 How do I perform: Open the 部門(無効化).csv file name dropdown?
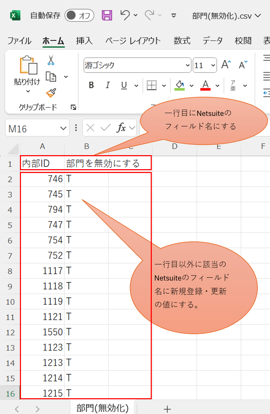258,15
